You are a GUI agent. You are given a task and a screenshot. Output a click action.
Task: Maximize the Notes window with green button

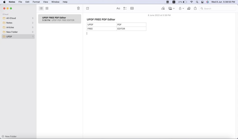tap(11, 8)
